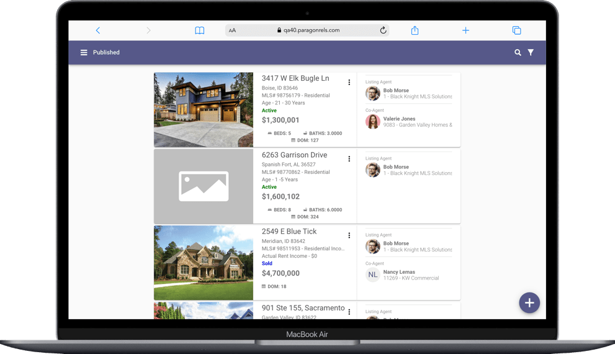Click Spanish Fort, AL 36527 address line
This screenshot has width=615, height=354.
pyautogui.click(x=289, y=165)
